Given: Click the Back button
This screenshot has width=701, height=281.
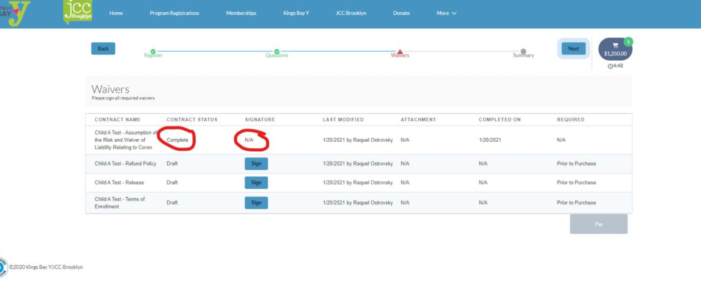Looking at the screenshot, I should point(103,48).
